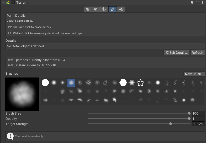Image resolution: width=206 pixels, height=143 pixels.
Task: Click "Detail instance density: 16777216"
Action: pos(31,65)
